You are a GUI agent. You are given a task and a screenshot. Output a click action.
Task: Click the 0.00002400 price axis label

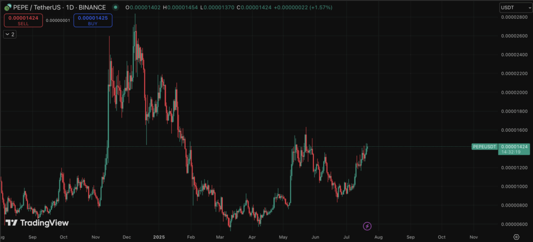514,55
